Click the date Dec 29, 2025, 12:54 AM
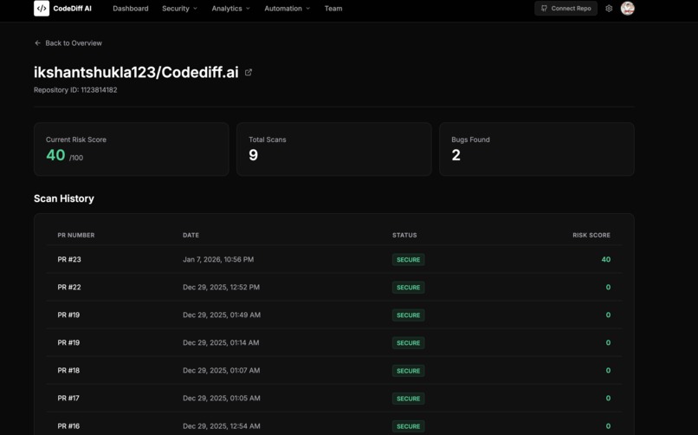Screen dimensions: 698x435 [x=221, y=426]
